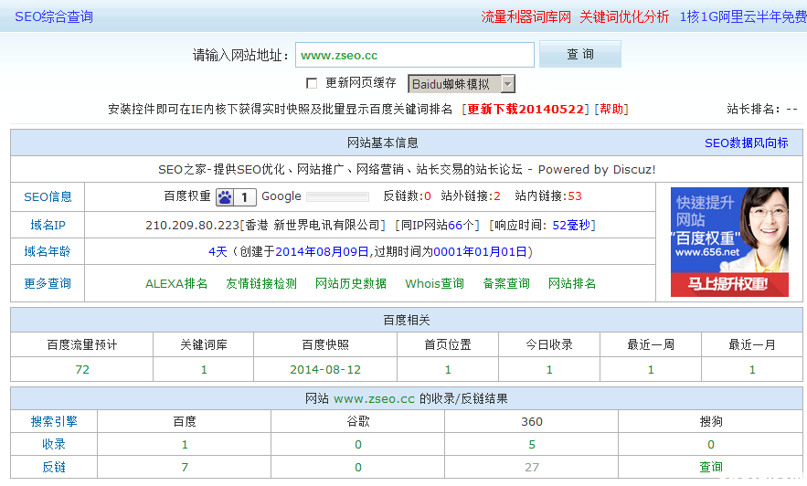Viewport: 807px width, 486px height.
Task: Click the 帮助 help link
Action: click(x=611, y=109)
